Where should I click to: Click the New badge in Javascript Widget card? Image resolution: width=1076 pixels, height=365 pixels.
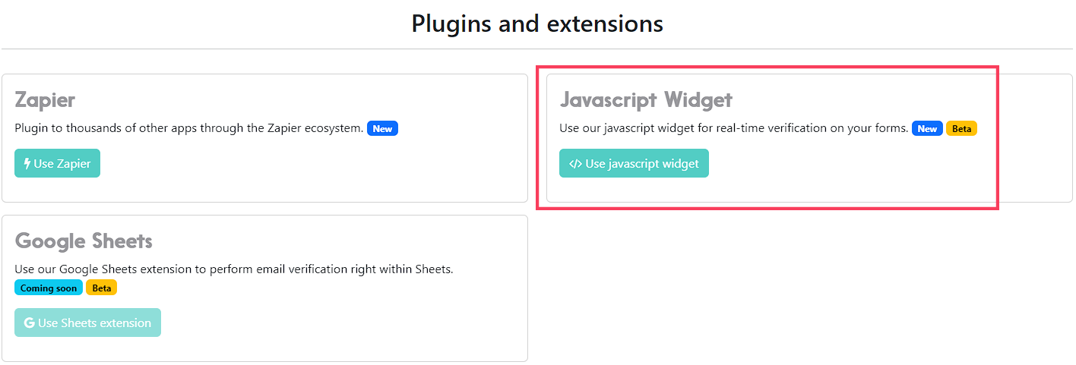pos(927,128)
